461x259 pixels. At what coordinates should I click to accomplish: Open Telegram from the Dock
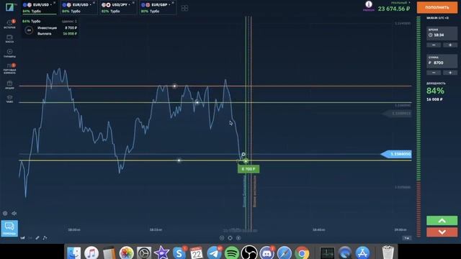tap(215, 253)
